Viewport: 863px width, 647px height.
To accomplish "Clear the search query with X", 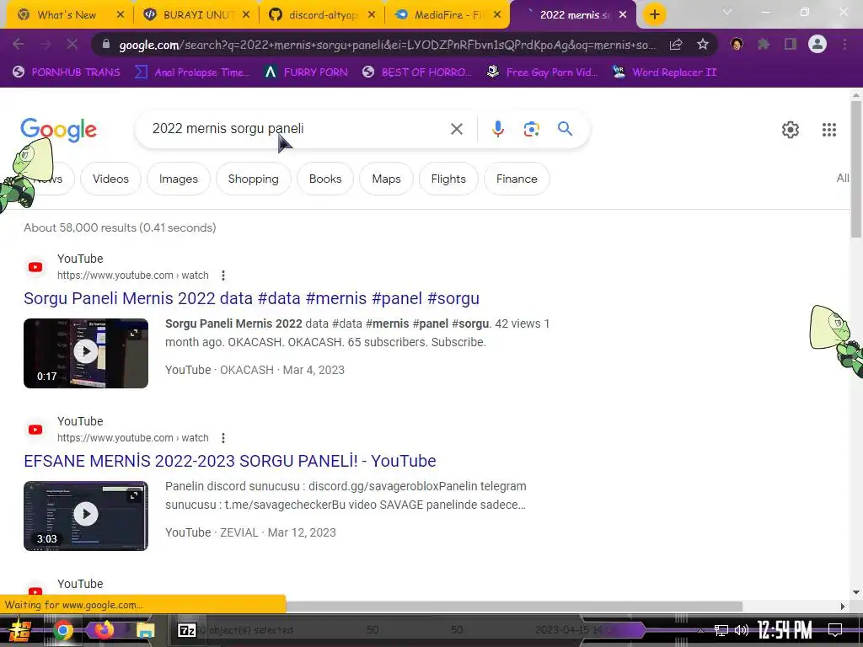I will [x=456, y=129].
